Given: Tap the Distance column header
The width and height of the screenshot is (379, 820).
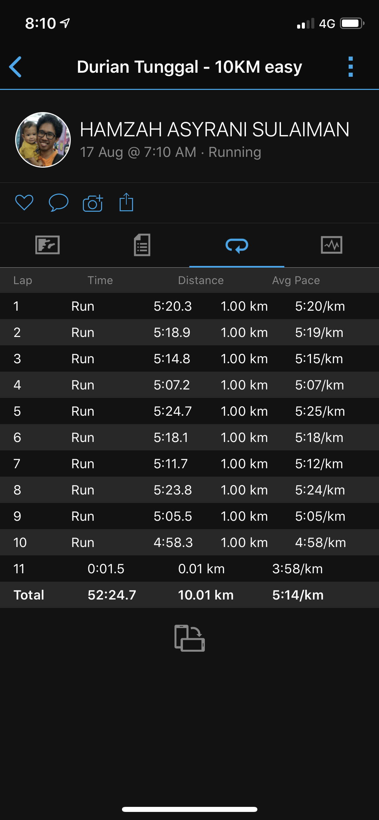Looking at the screenshot, I should click(201, 280).
